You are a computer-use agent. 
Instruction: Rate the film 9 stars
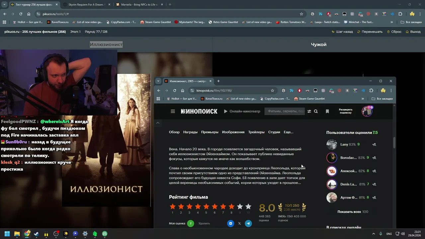click(240, 207)
